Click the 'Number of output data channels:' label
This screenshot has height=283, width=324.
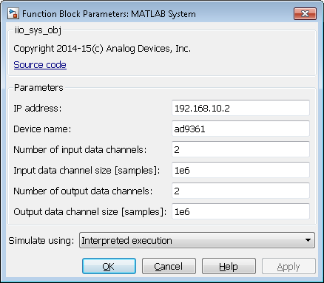point(83,191)
